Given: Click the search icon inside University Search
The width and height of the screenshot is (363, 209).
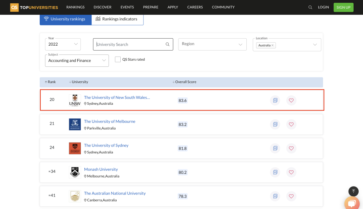Looking at the screenshot, I should coord(167,44).
